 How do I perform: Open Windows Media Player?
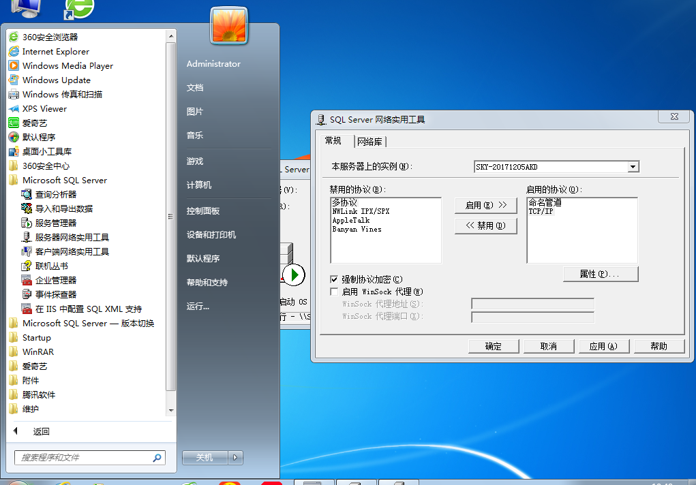(x=61, y=65)
